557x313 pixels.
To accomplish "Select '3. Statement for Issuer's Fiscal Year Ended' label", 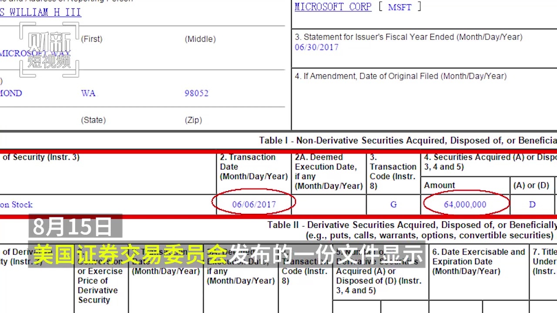I will point(409,37).
